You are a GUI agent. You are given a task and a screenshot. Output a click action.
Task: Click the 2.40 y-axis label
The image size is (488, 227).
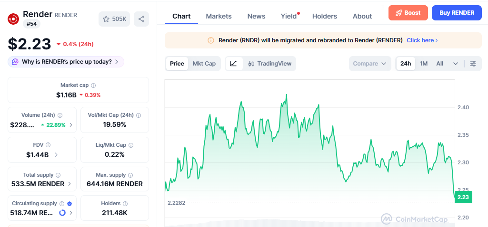pyautogui.click(x=464, y=107)
